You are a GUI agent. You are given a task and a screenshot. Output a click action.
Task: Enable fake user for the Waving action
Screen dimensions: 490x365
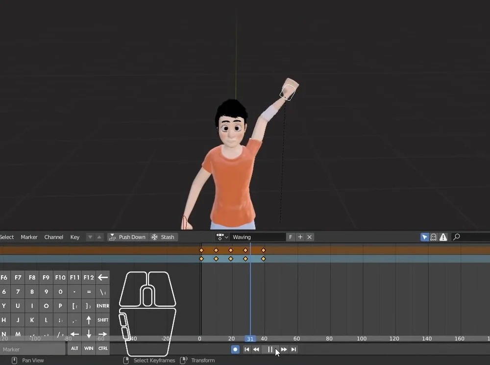pyautogui.click(x=291, y=237)
